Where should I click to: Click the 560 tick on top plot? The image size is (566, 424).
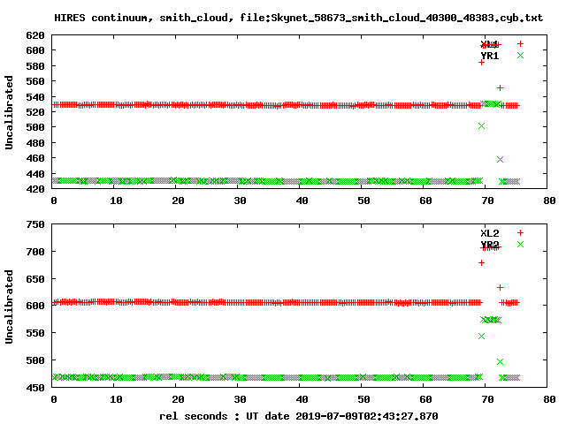tap(35, 81)
